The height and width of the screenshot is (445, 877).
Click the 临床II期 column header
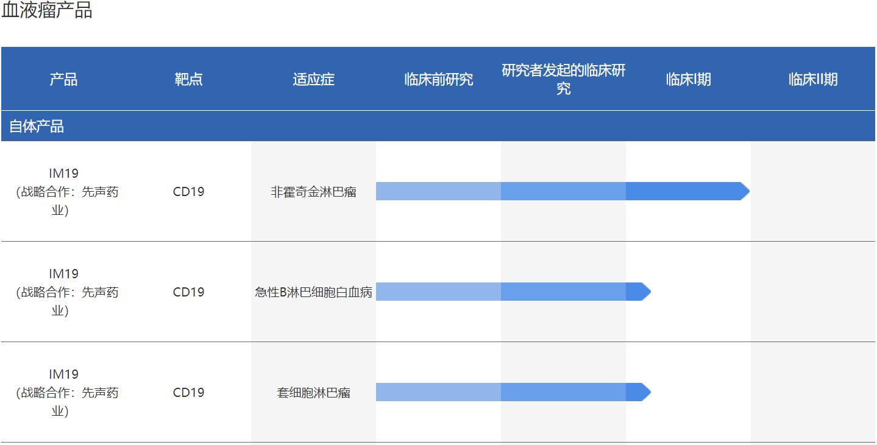coord(811,78)
